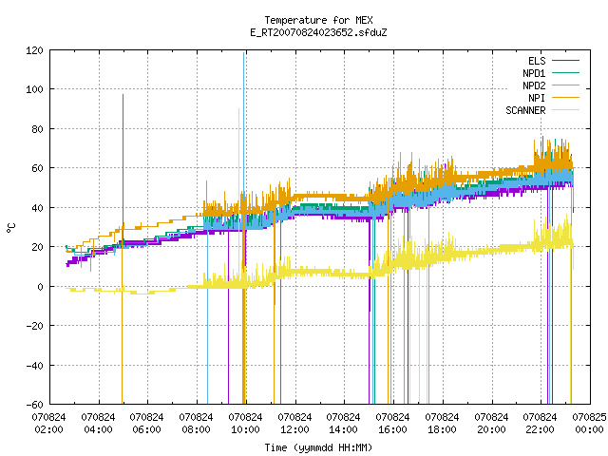
Task: Click the SCANNER legend label
Action: tap(525, 110)
